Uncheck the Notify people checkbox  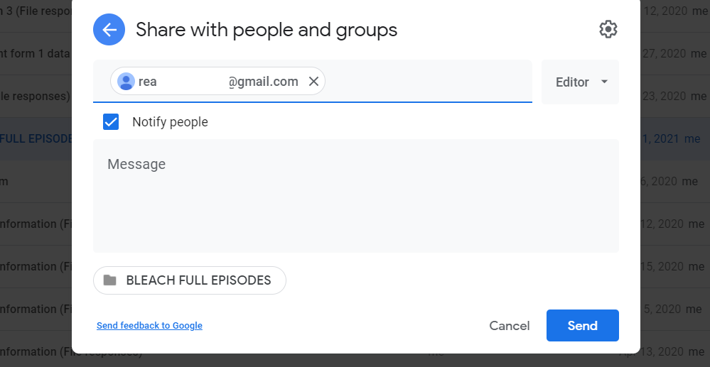coord(111,122)
